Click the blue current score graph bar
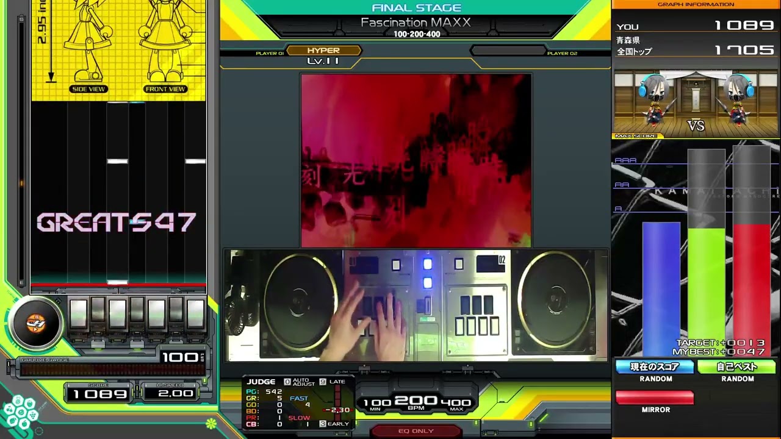The width and height of the screenshot is (781, 439). click(x=661, y=288)
